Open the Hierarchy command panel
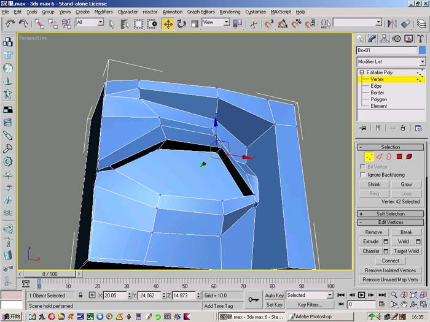This screenshot has height=322, width=430. 384,39
